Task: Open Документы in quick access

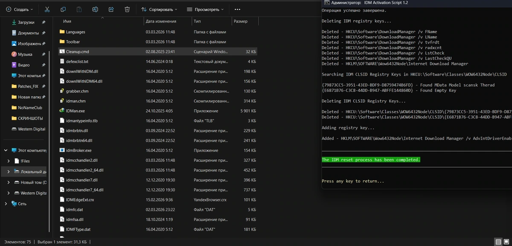Action: 28,33
